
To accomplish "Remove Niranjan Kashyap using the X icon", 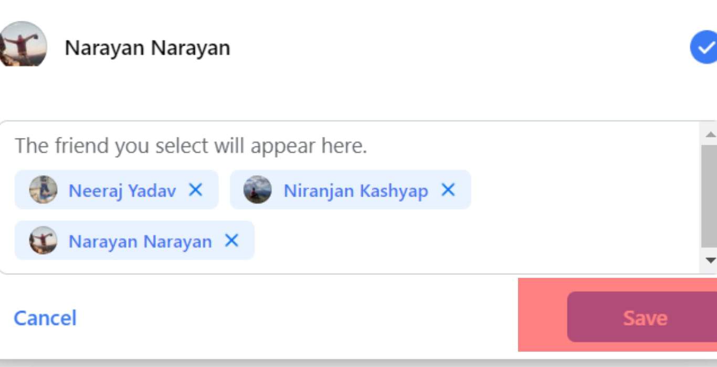I will [448, 190].
